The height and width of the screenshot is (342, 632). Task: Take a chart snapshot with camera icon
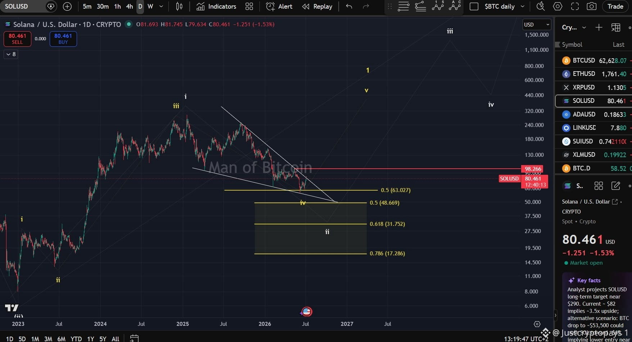(x=591, y=6)
